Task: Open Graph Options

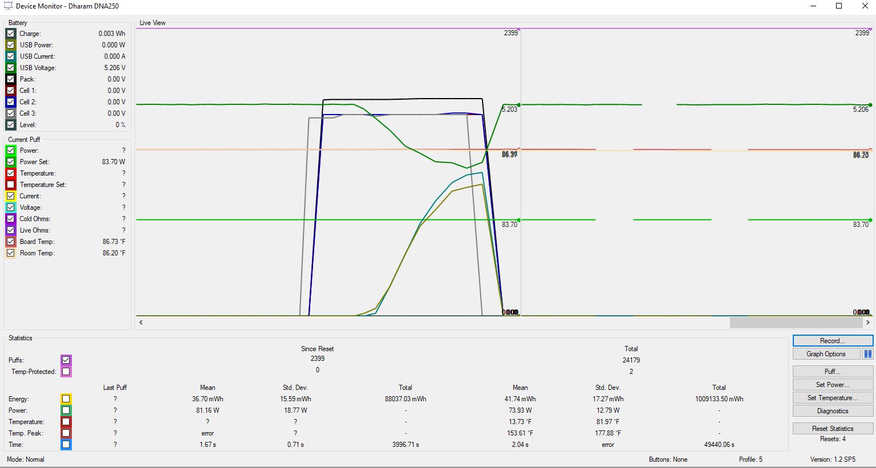Action: pos(826,354)
